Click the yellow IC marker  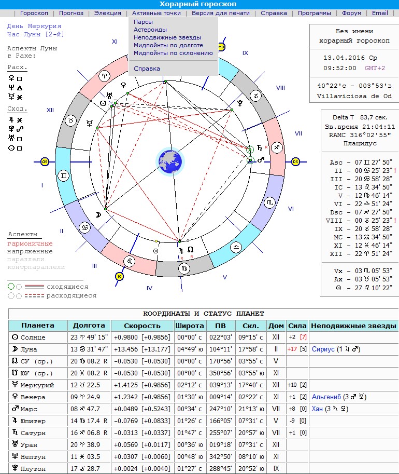click(119, 276)
